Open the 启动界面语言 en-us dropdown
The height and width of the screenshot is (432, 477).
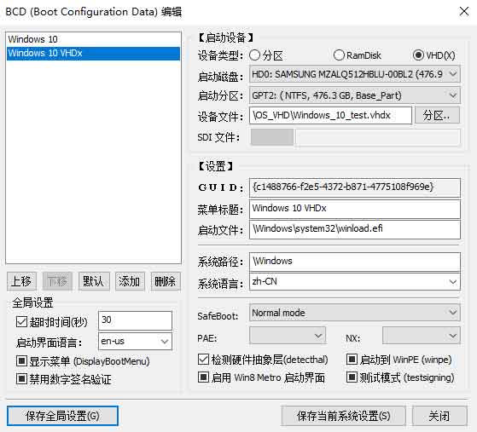[x=135, y=342]
